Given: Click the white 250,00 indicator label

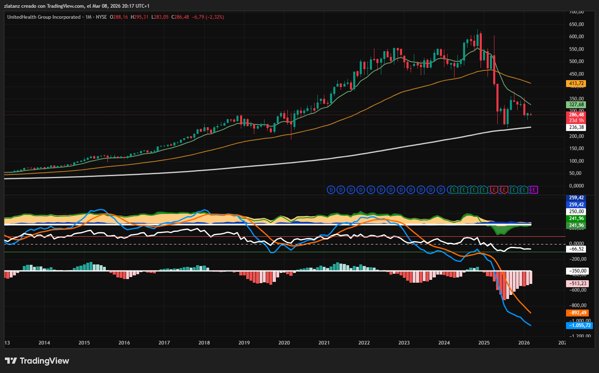Looking at the screenshot, I should 576,212.
